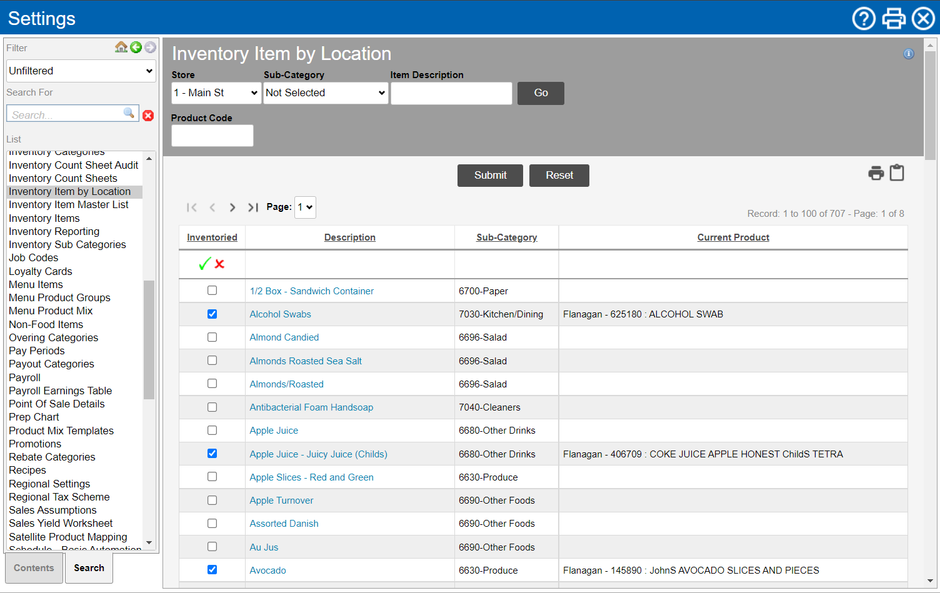Screen dimensions: 940x593
Task: Click inside the Product Code field
Action: click(212, 136)
